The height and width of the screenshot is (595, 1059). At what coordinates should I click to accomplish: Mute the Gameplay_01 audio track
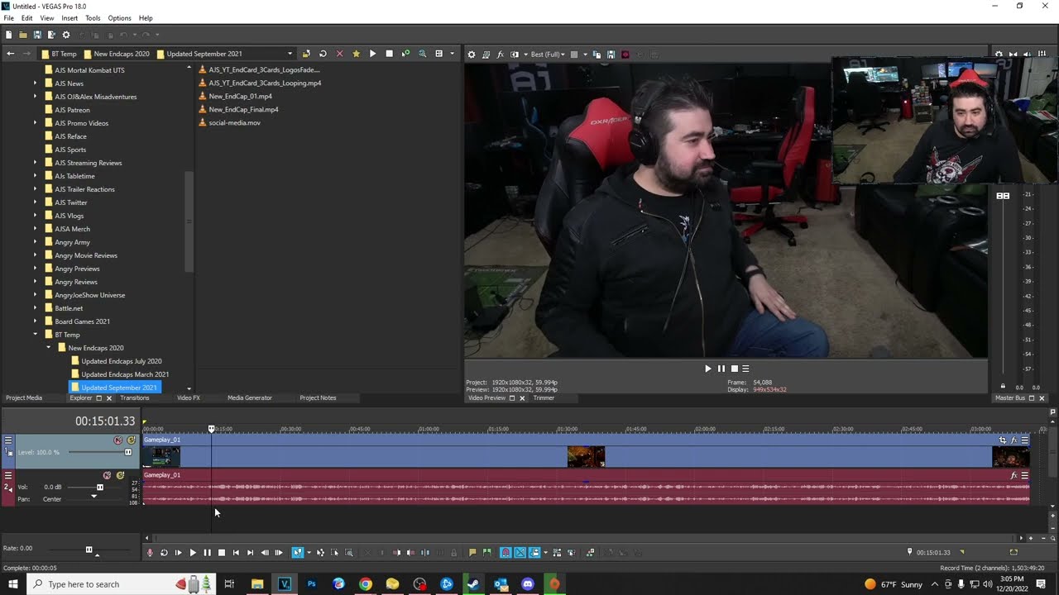pos(107,475)
